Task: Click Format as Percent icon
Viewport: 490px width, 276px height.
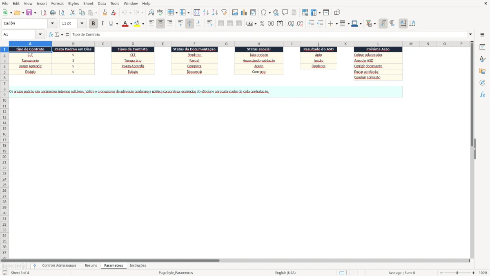Action: point(262,24)
